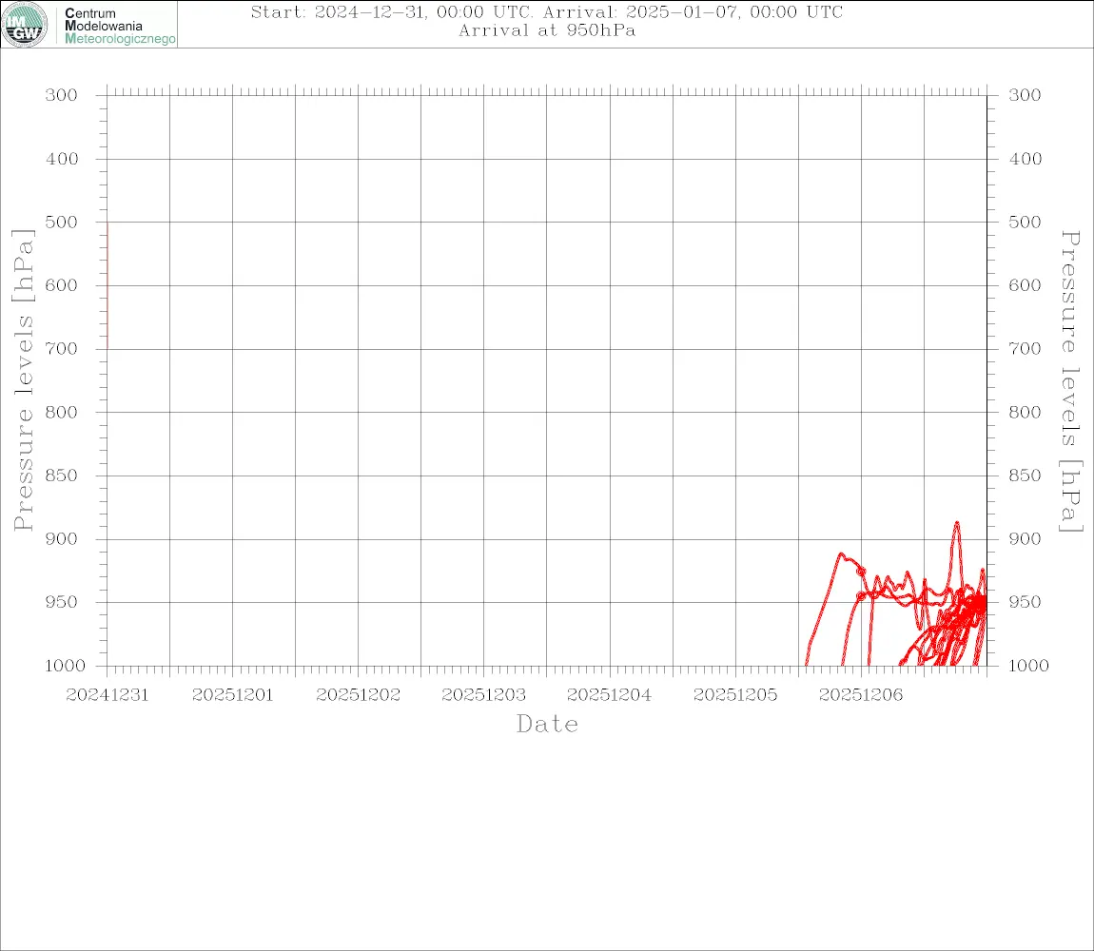Click the 20251205 date label
The image size is (1094, 951).
[x=735, y=695]
